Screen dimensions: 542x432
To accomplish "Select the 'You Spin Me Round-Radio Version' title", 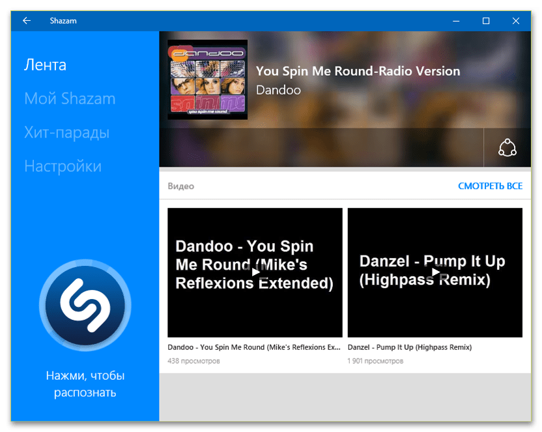I will pyautogui.click(x=358, y=71).
